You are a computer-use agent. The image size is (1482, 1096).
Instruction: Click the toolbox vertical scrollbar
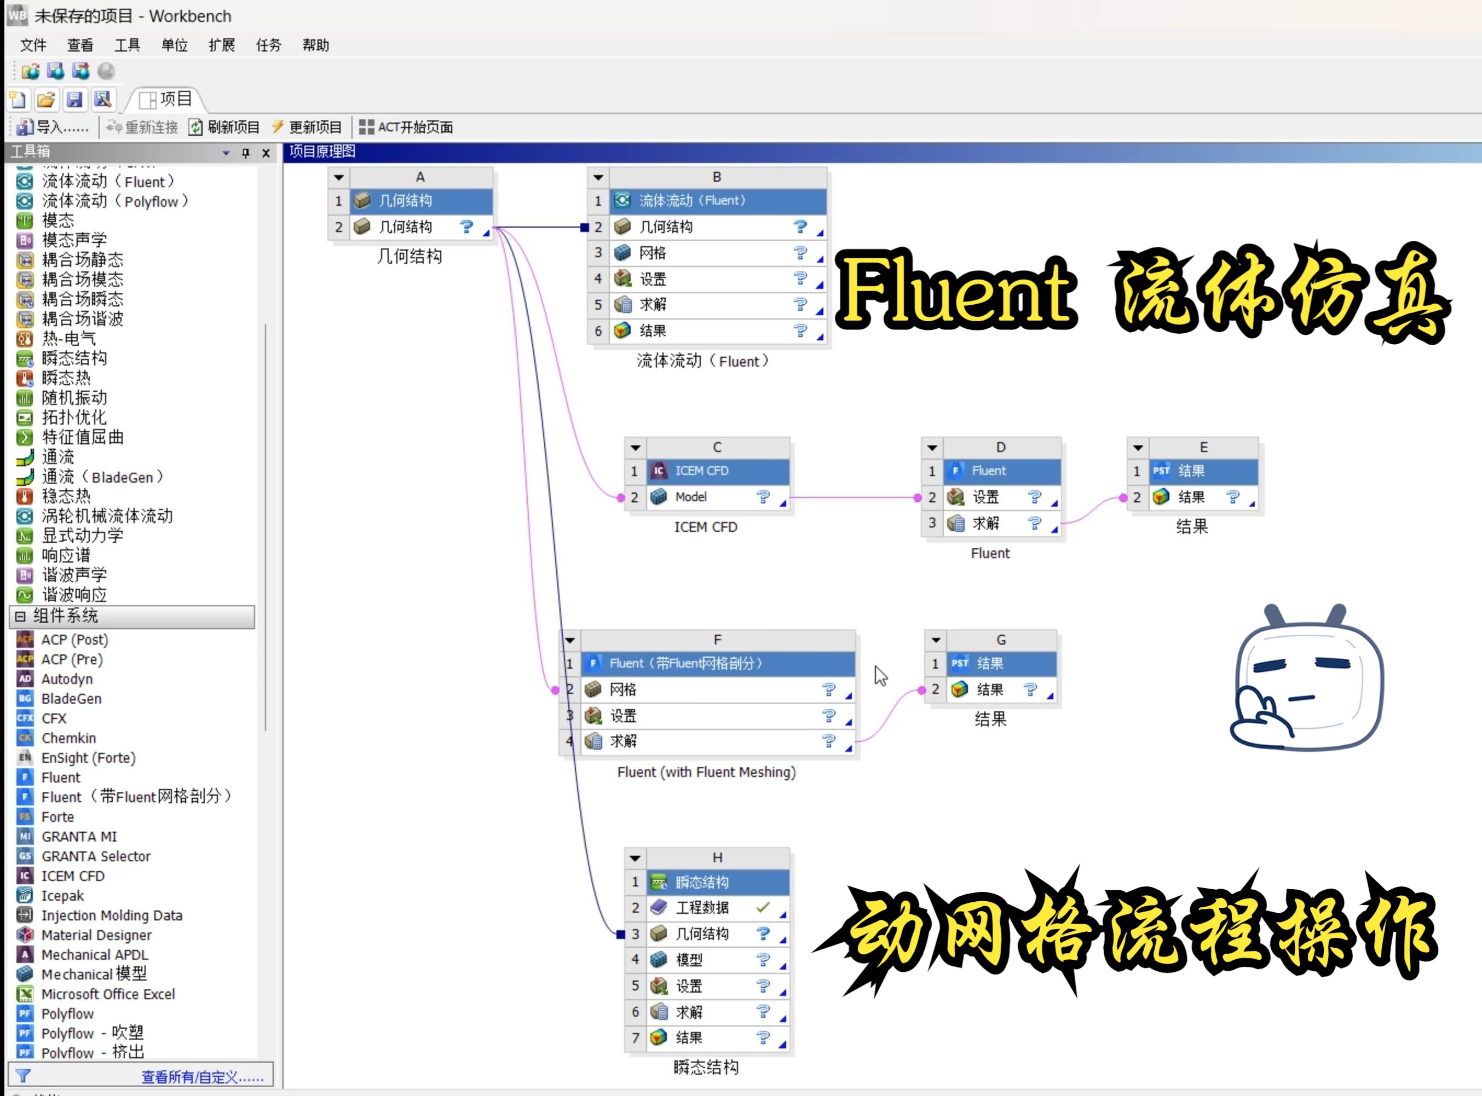266,527
